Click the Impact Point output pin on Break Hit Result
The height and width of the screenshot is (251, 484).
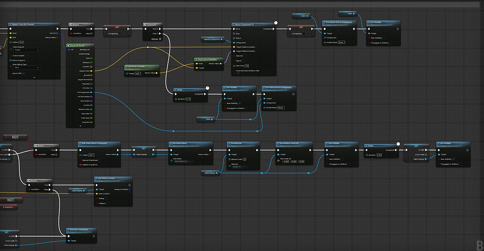(x=91, y=71)
